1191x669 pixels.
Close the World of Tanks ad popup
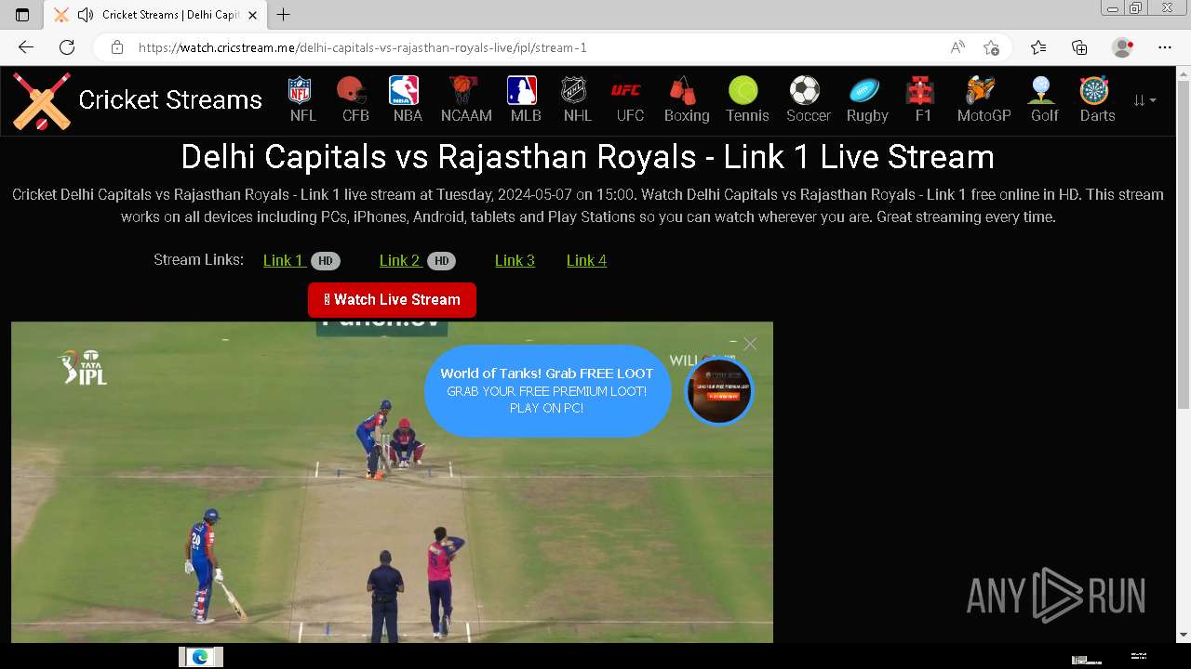(x=750, y=344)
